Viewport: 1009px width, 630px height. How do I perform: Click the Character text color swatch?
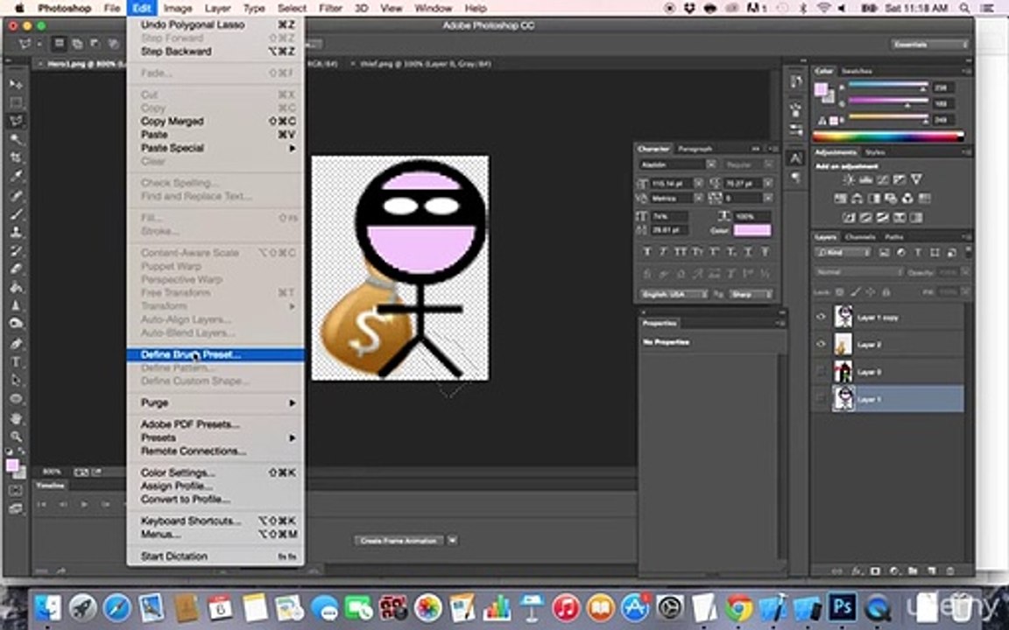[x=752, y=230]
